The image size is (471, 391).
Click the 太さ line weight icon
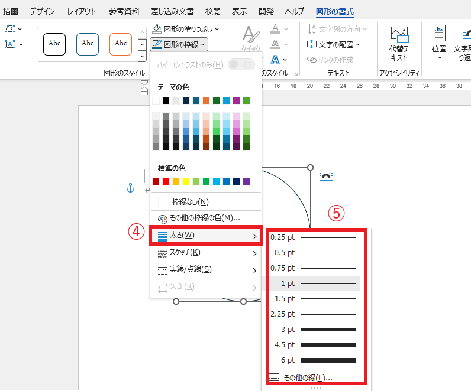coord(163,236)
